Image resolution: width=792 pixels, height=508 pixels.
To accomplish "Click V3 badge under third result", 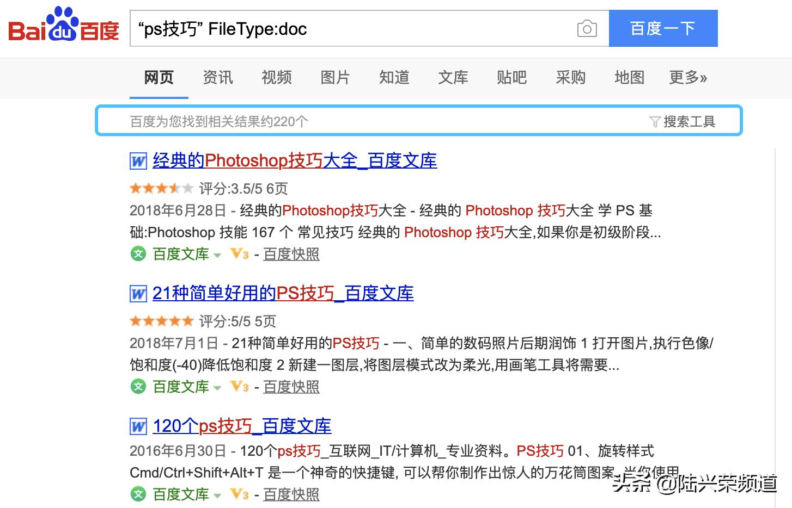I will pos(240,494).
